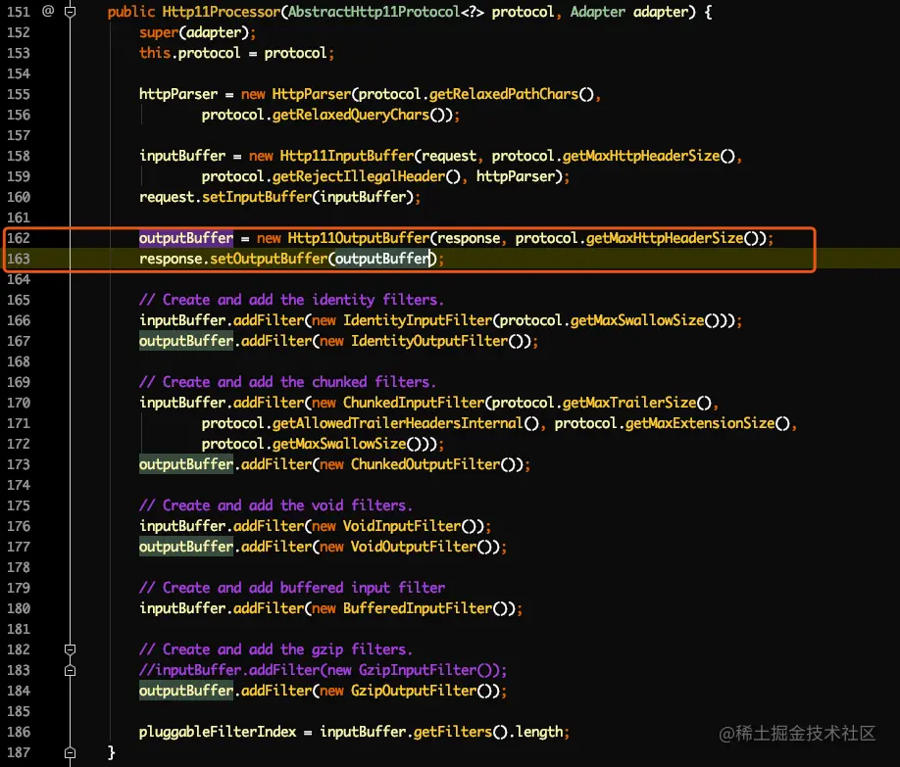Click VoidInputFilter class name

pos(402,526)
